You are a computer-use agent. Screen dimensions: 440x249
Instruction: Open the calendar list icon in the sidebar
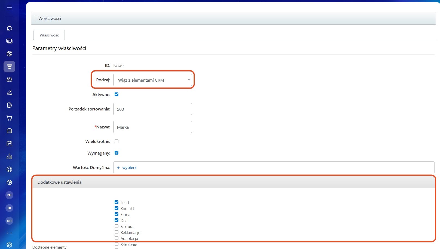point(9,144)
